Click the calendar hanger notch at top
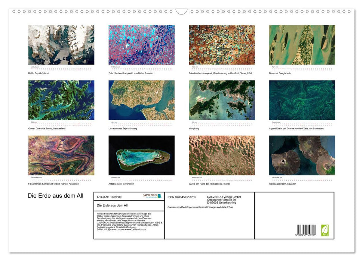Screen dimensions: 363x261 (181, 12)
